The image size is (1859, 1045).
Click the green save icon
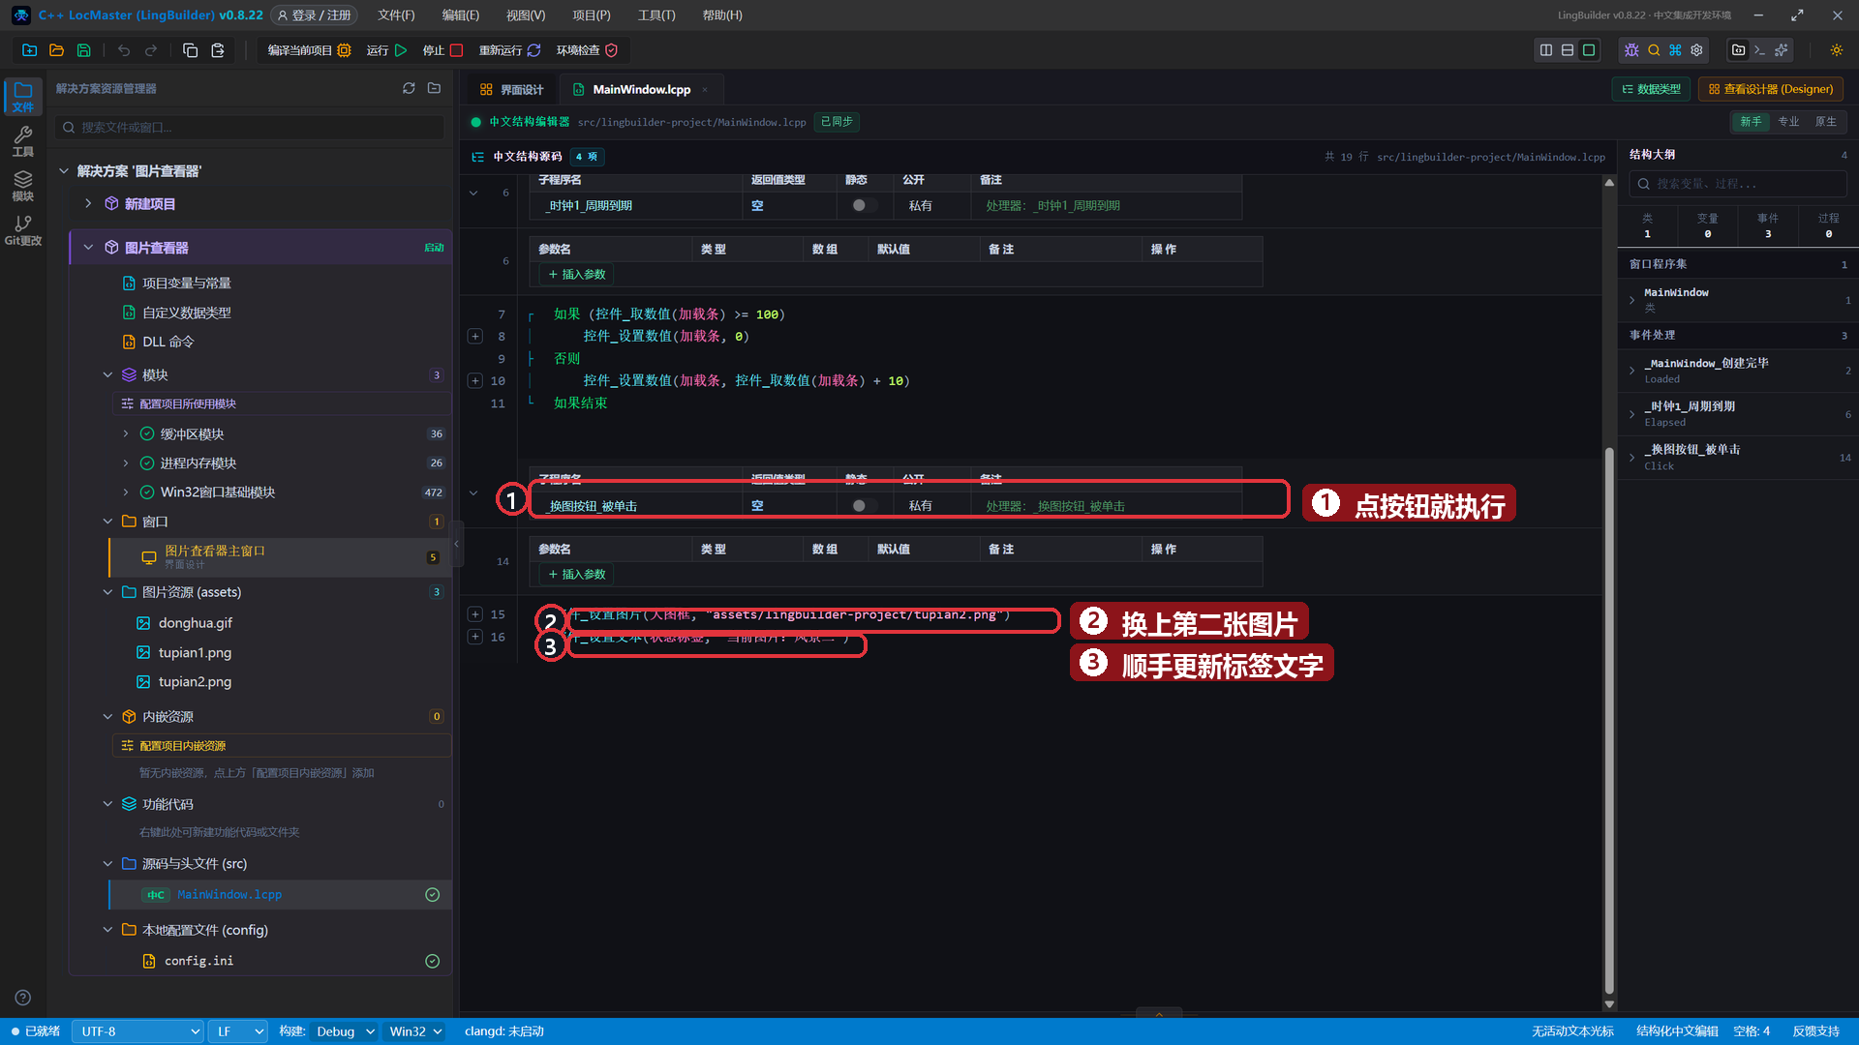[83, 50]
